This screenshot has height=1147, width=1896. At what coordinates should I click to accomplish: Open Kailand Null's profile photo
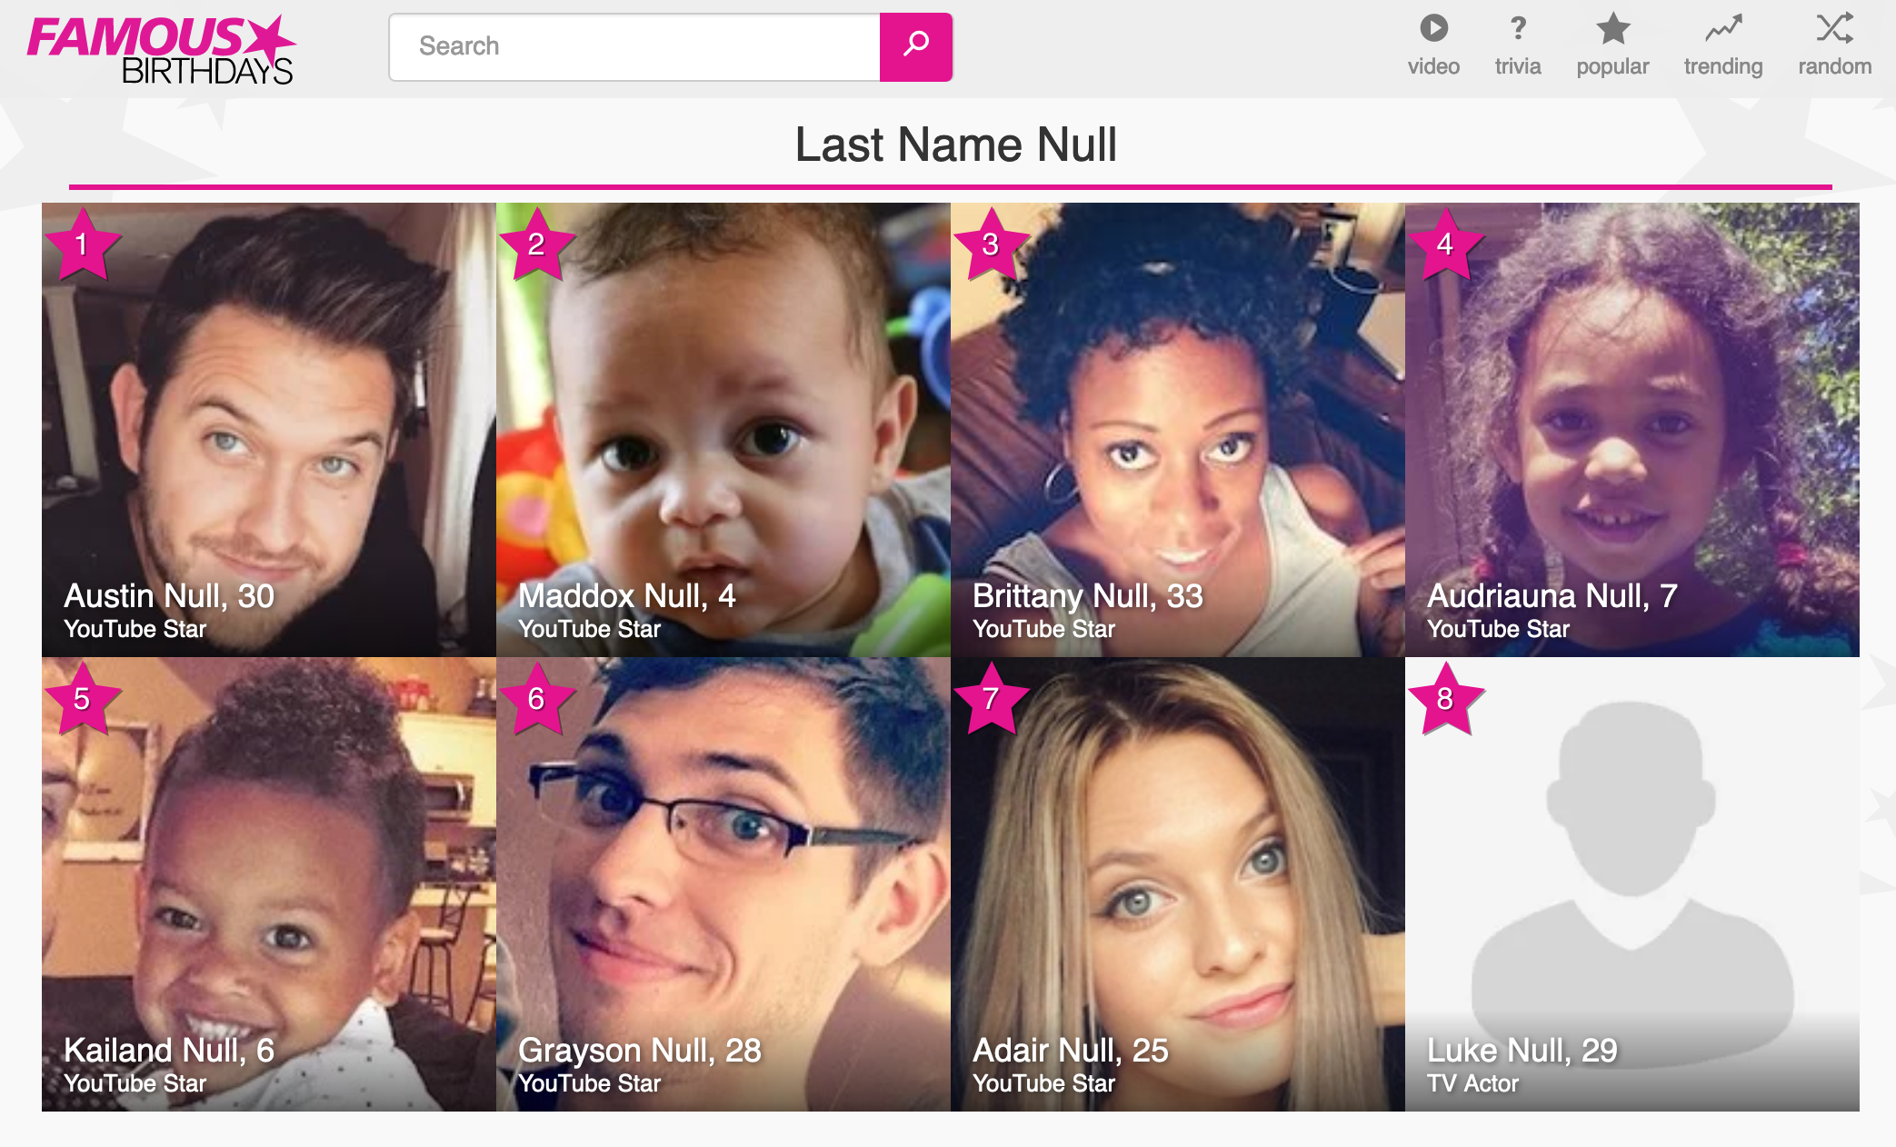pyautogui.click(x=269, y=883)
